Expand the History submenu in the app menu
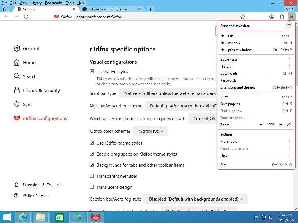This screenshot has height=223, width=298. click(256, 66)
